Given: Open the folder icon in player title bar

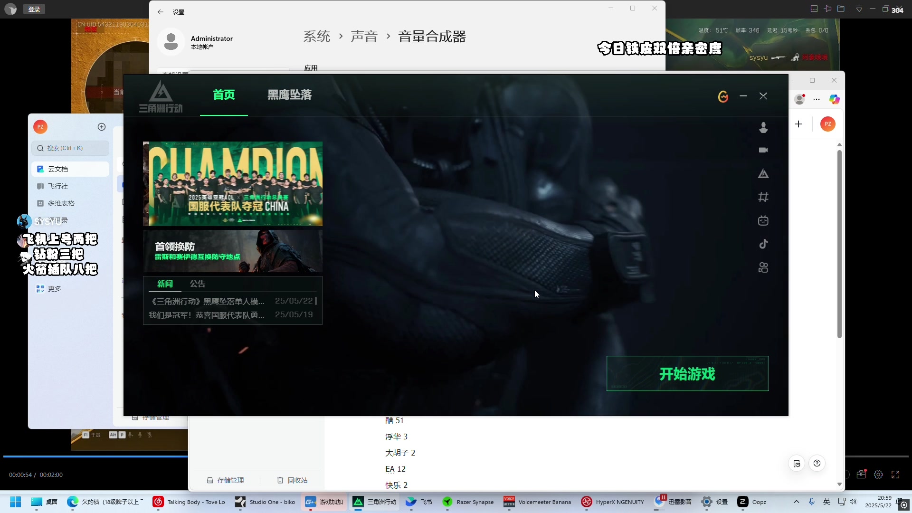Looking at the screenshot, I should pyautogui.click(x=841, y=9).
